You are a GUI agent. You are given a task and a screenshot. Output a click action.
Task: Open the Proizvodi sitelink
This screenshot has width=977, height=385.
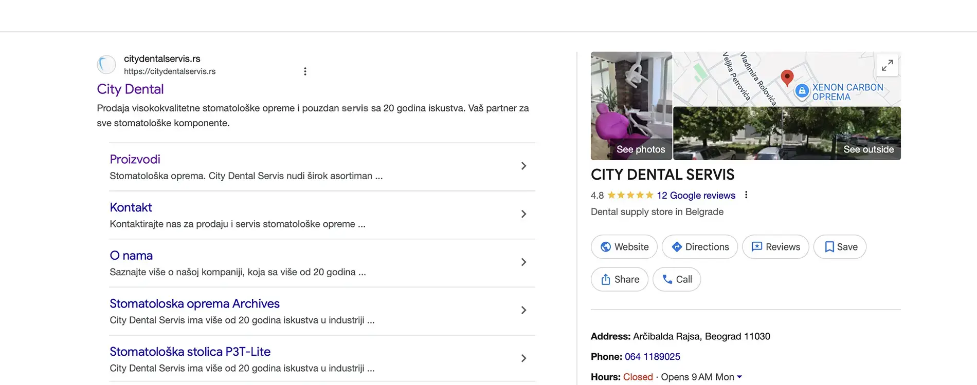135,159
